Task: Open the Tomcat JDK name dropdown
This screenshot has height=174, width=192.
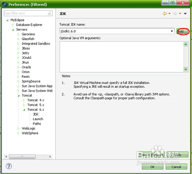Action: 172,31
